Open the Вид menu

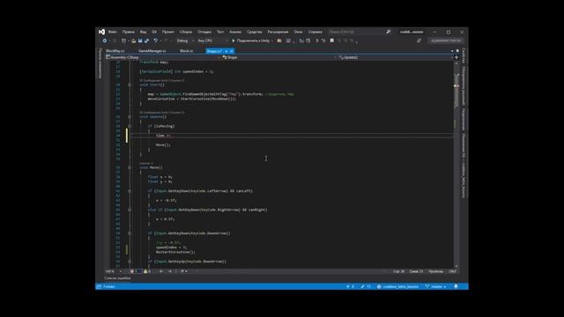click(143, 32)
